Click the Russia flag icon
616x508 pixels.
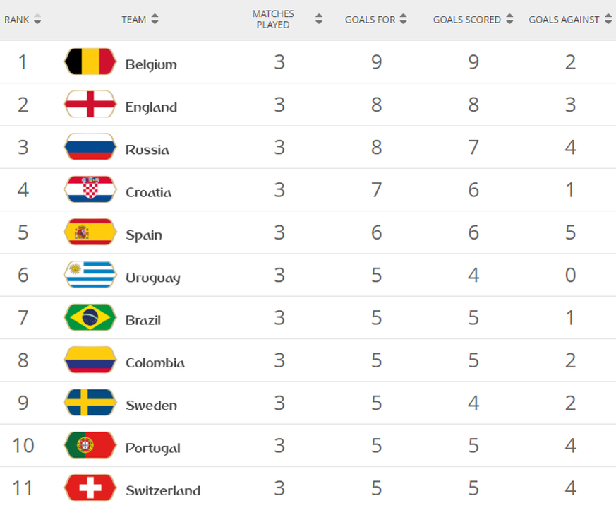point(90,148)
